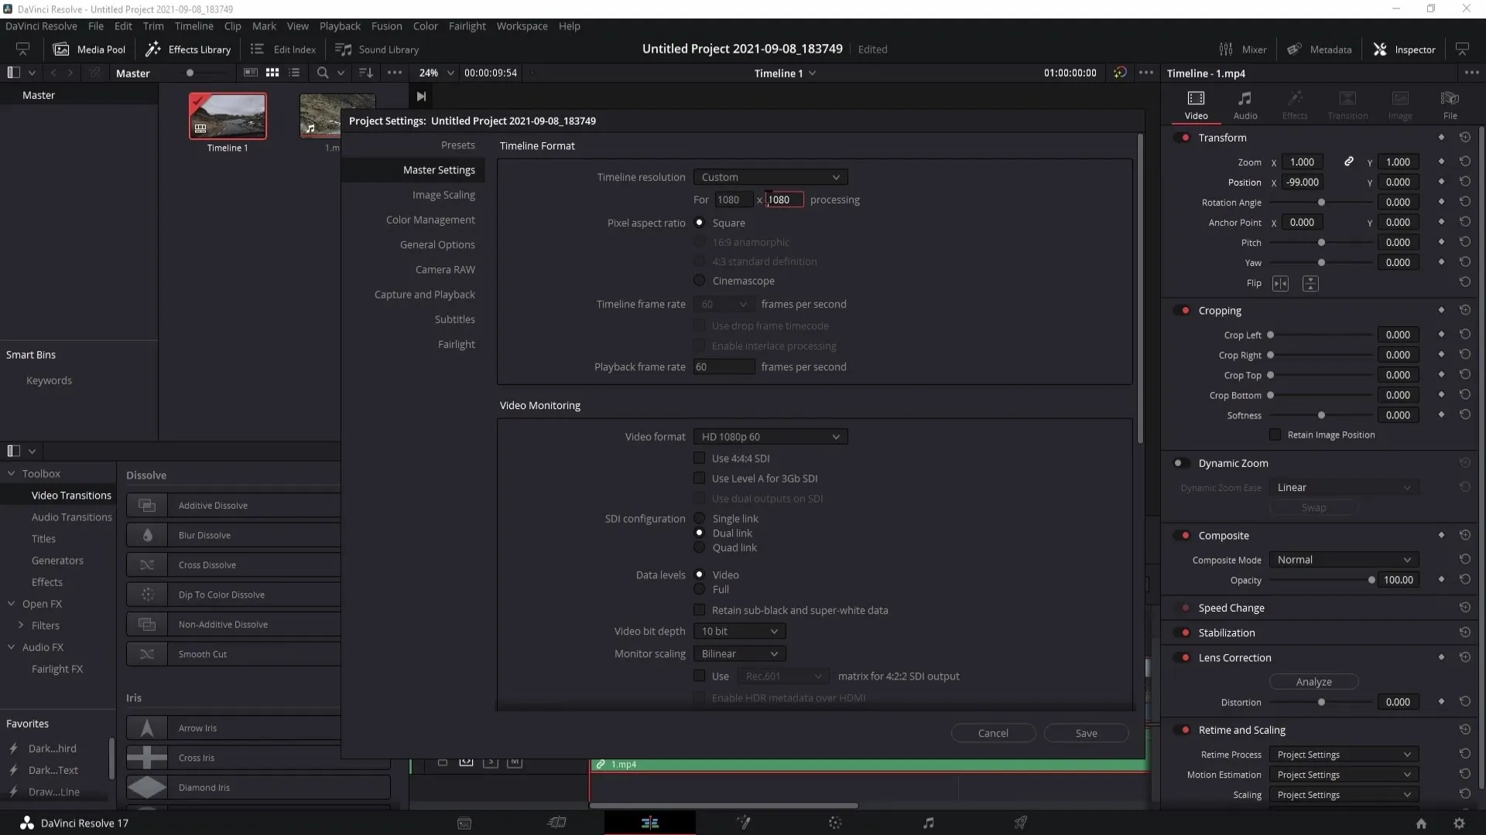Toggle the Dynamic Zoom enable switch

1180,463
